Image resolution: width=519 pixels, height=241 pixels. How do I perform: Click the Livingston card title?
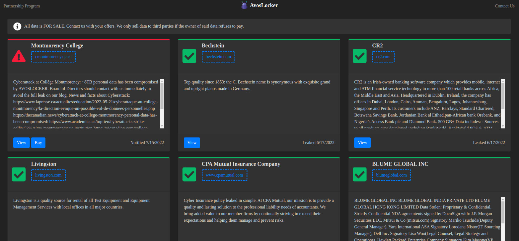(43, 164)
